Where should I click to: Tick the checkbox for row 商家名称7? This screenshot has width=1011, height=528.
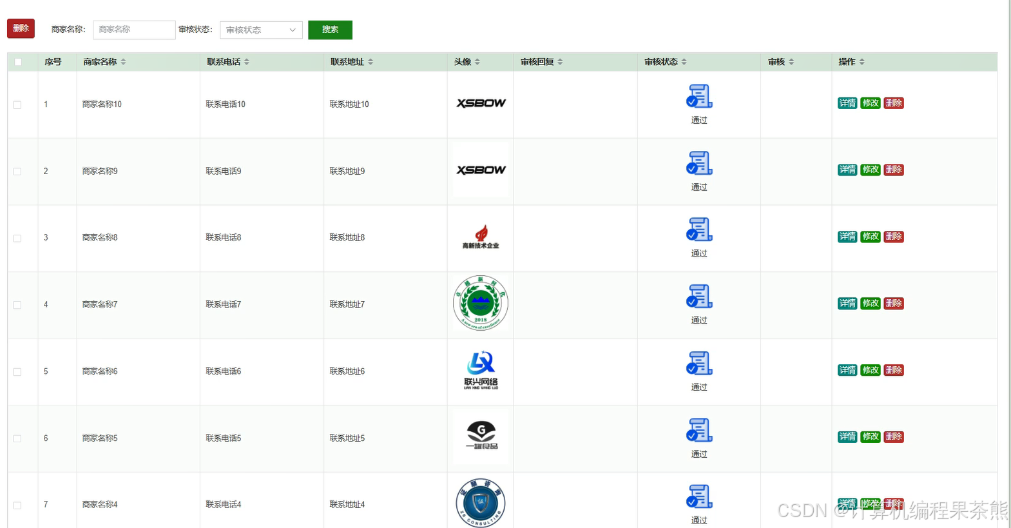(17, 305)
